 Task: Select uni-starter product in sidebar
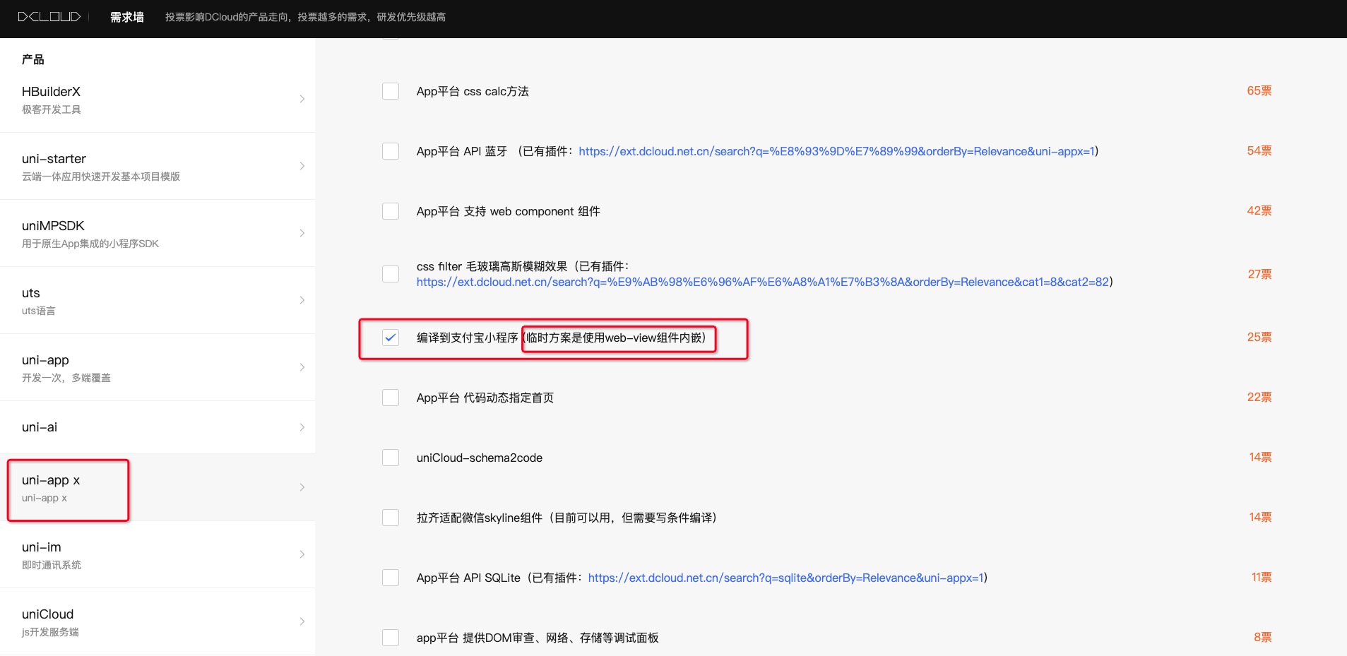point(158,166)
